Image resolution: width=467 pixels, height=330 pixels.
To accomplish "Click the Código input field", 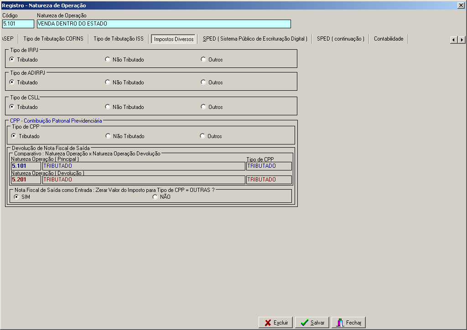I will coord(18,24).
